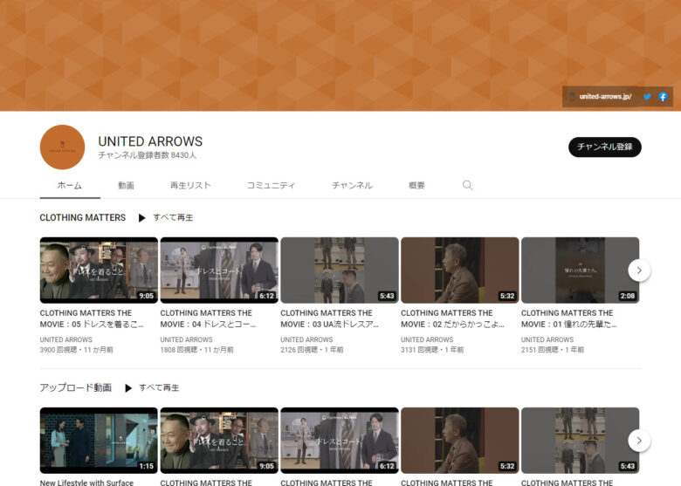Play all uploads via すべて再生 beside アップロード動画

tap(159, 388)
